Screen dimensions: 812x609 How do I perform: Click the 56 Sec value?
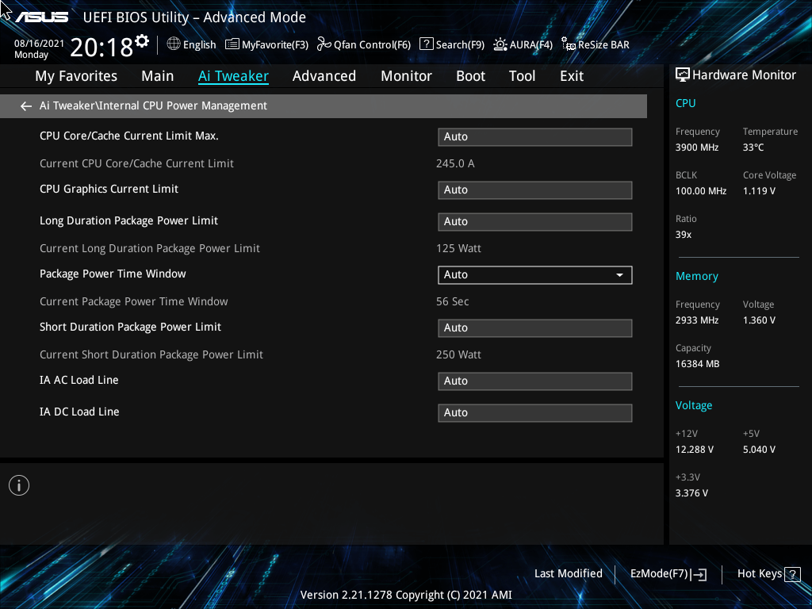pyautogui.click(x=452, y=301)
